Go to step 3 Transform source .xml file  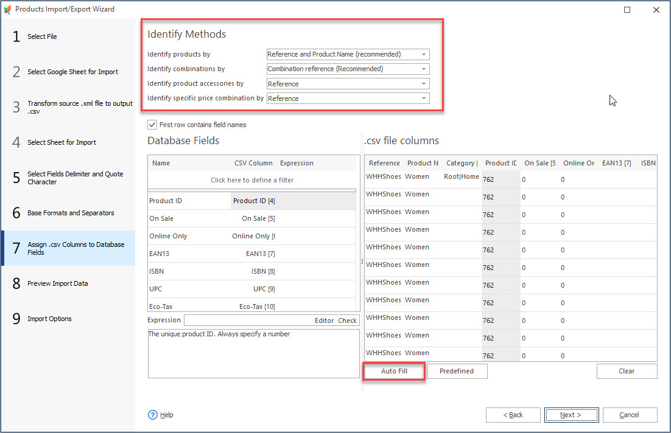pyautogui.click(x=68, y=107)
